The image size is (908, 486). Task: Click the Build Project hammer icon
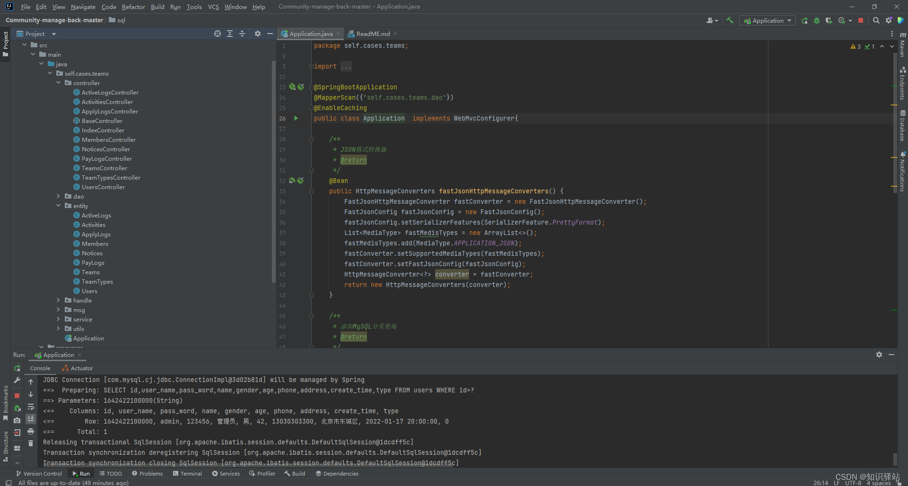point(730,20)
